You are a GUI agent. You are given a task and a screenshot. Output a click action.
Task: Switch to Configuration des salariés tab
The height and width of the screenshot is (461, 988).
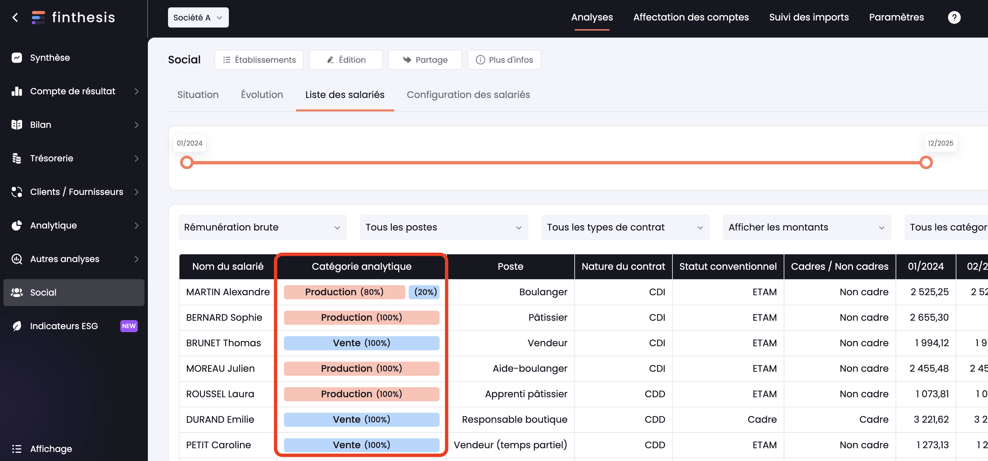click(468, 95)
